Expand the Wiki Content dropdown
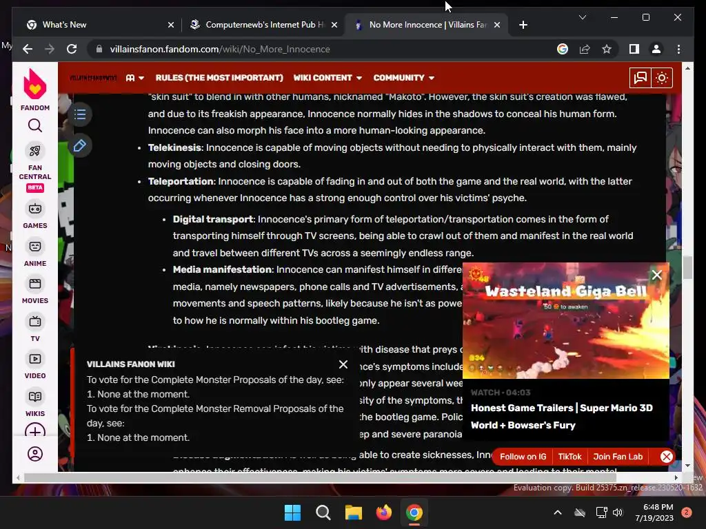The image size is (706, 529). (327, 78)
